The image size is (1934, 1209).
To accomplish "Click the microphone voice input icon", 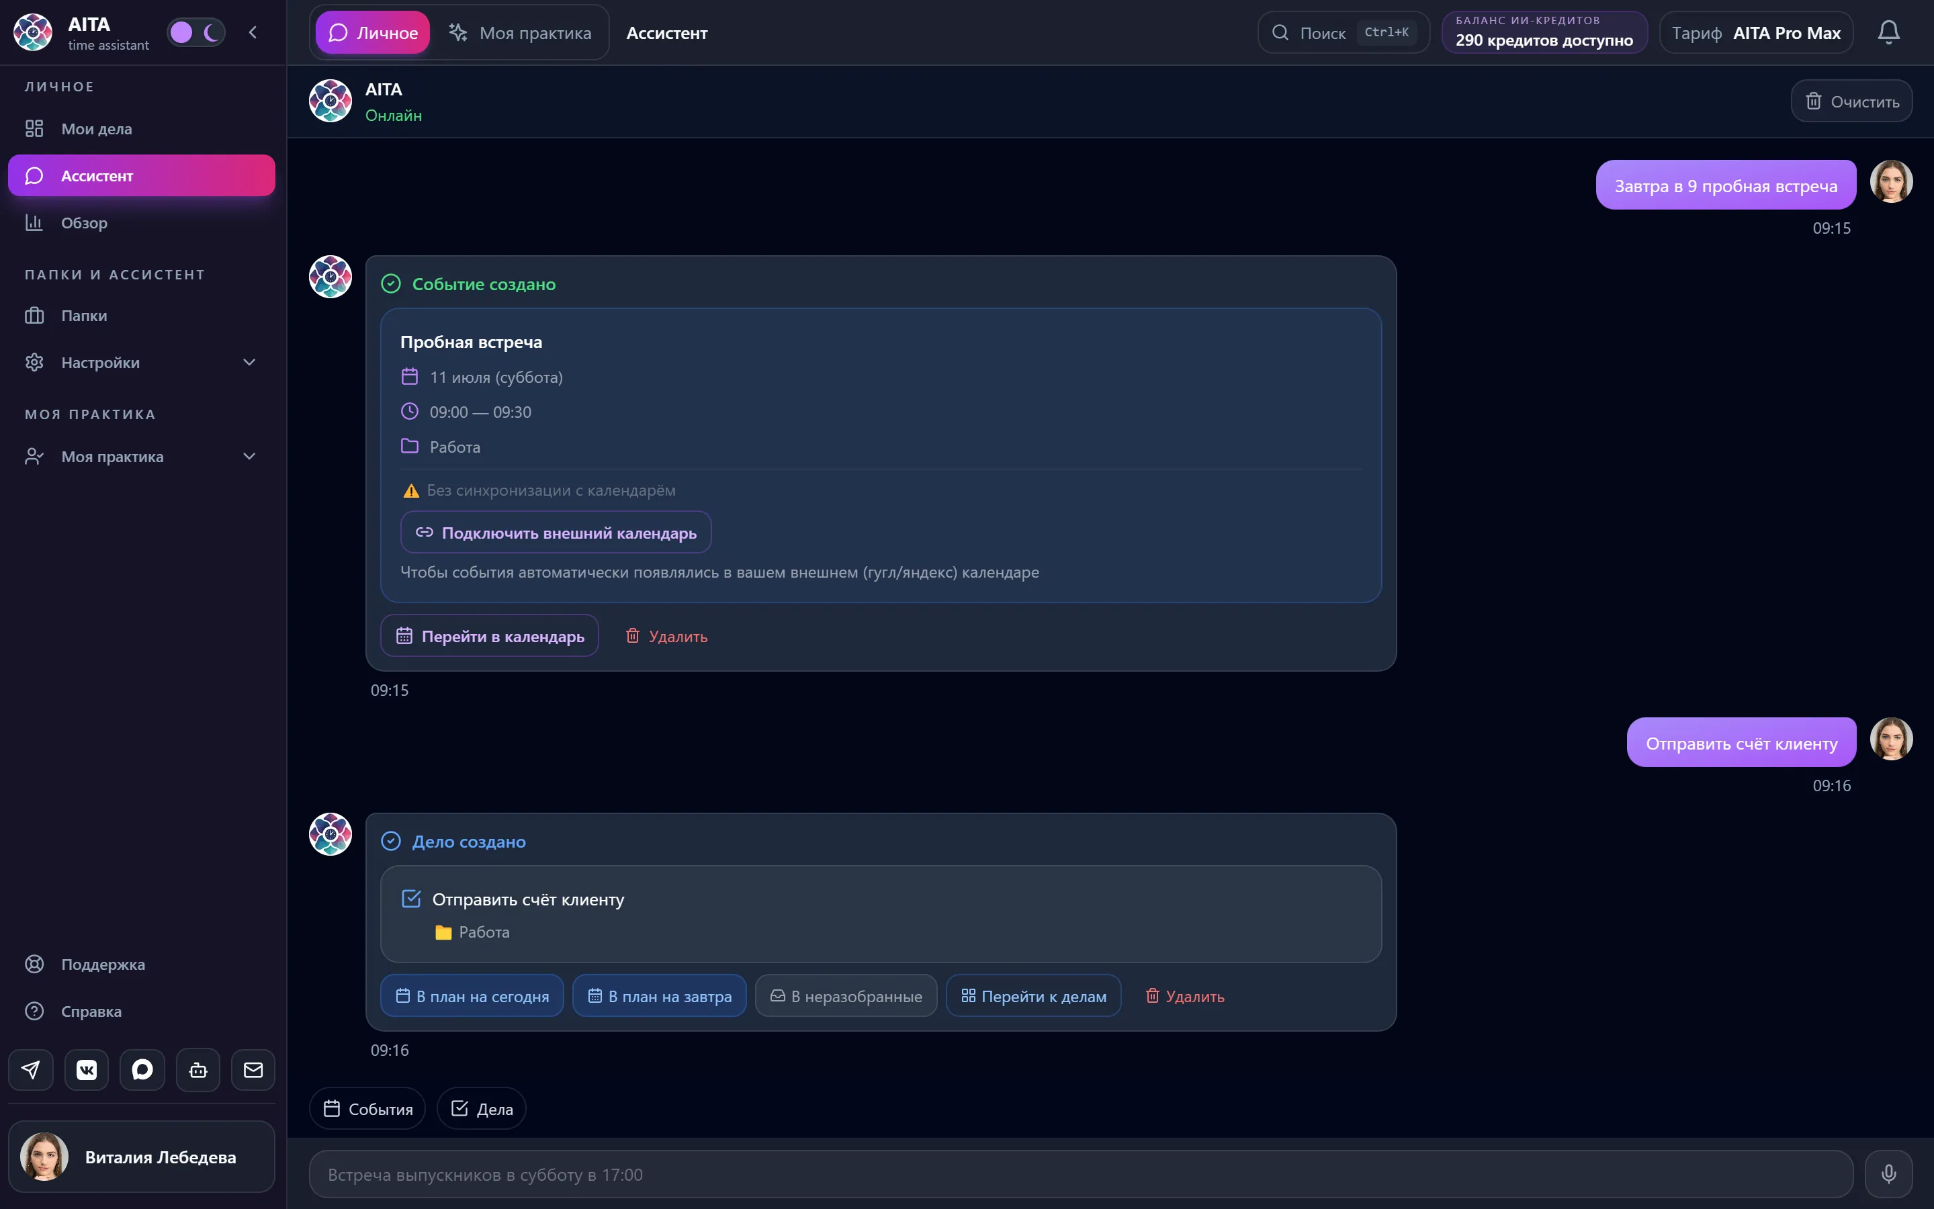I will coord(1888,1174).
